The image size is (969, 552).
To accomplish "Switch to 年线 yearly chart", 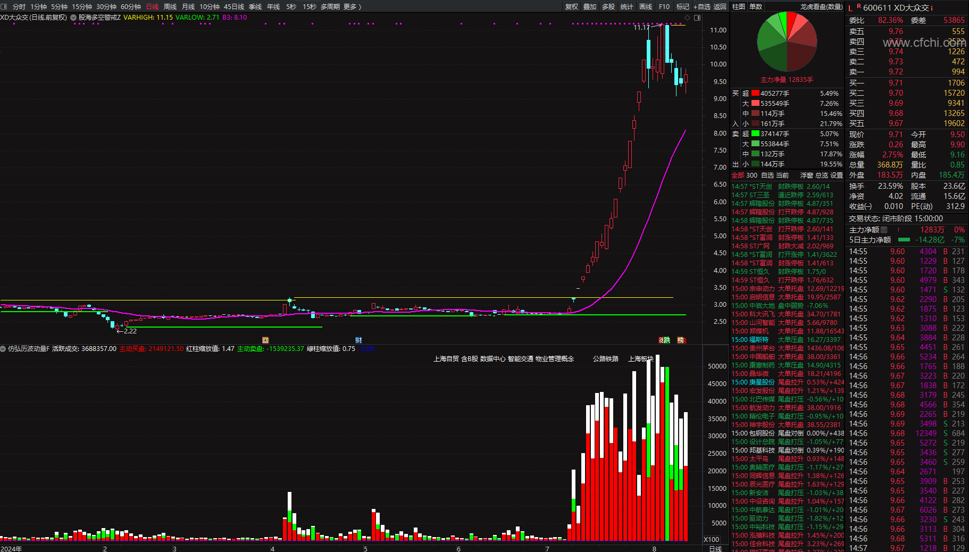I will click(273, 6).
